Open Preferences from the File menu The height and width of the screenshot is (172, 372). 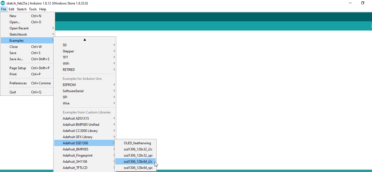point(27,83)
